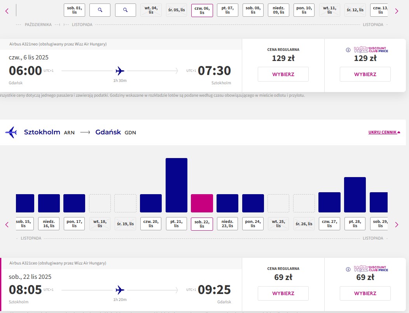Image resolution: width=409 pixels, height=313 pixels.
Task: Choose Discount Club 69 zł return Wybierz
Action: (x=365, y=293)
